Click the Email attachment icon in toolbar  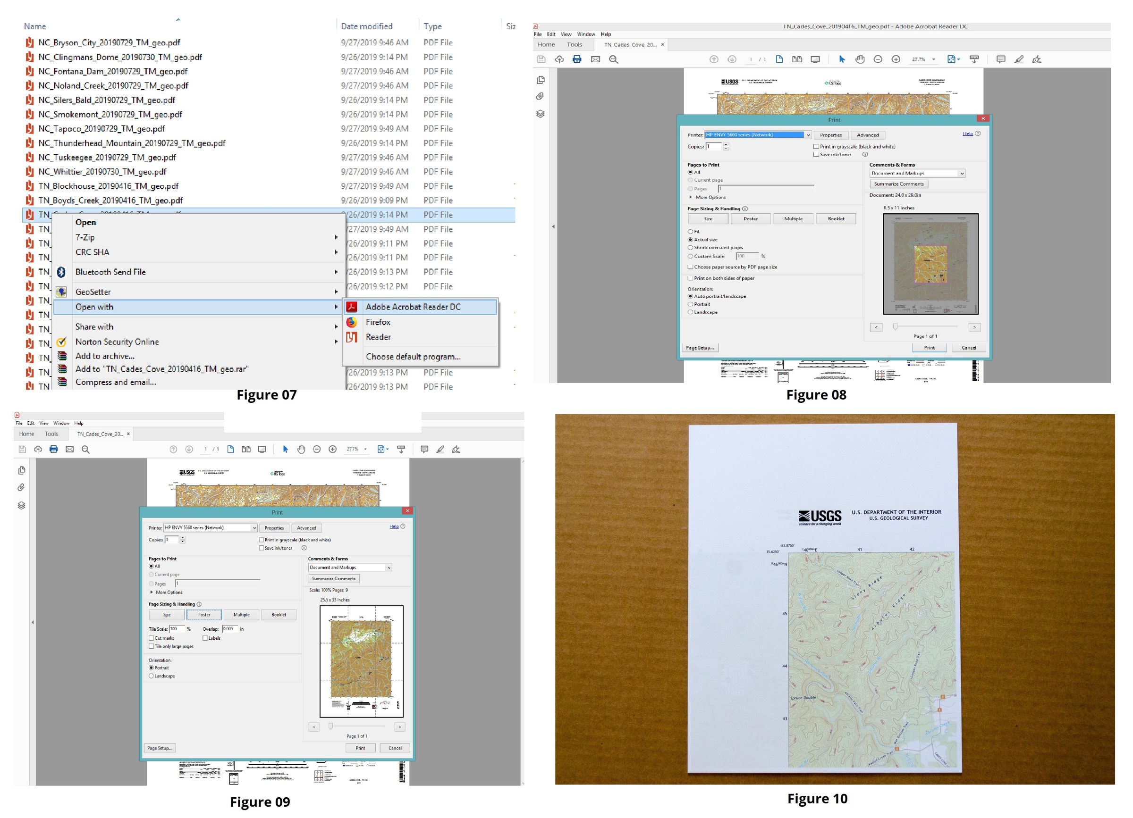tap(595, 59)
